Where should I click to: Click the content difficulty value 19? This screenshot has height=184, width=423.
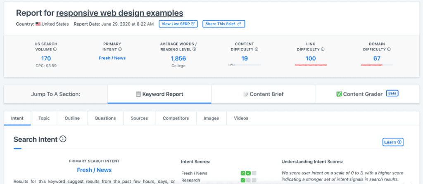pyautogui.click(x=245, y=59)
